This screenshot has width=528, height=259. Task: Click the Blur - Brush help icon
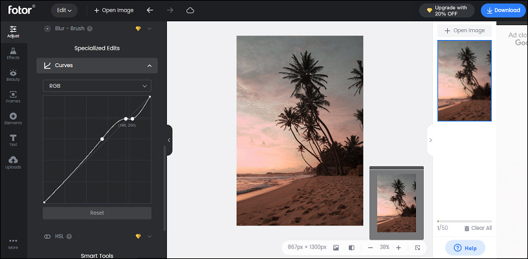[89, 29]
